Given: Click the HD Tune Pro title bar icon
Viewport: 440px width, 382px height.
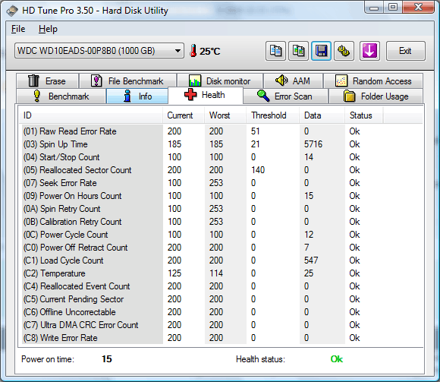Looking at the screenshot, I should point(12,11).
